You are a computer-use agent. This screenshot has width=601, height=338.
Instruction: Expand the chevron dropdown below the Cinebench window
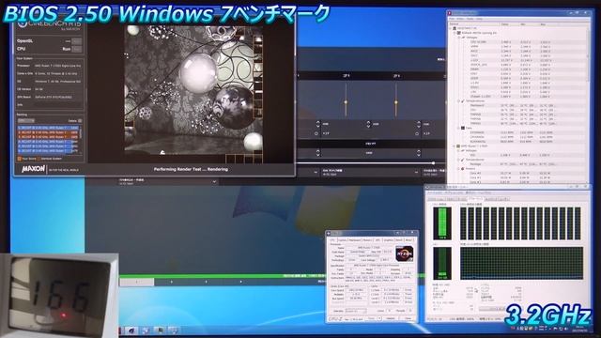[x=214, y=181]
